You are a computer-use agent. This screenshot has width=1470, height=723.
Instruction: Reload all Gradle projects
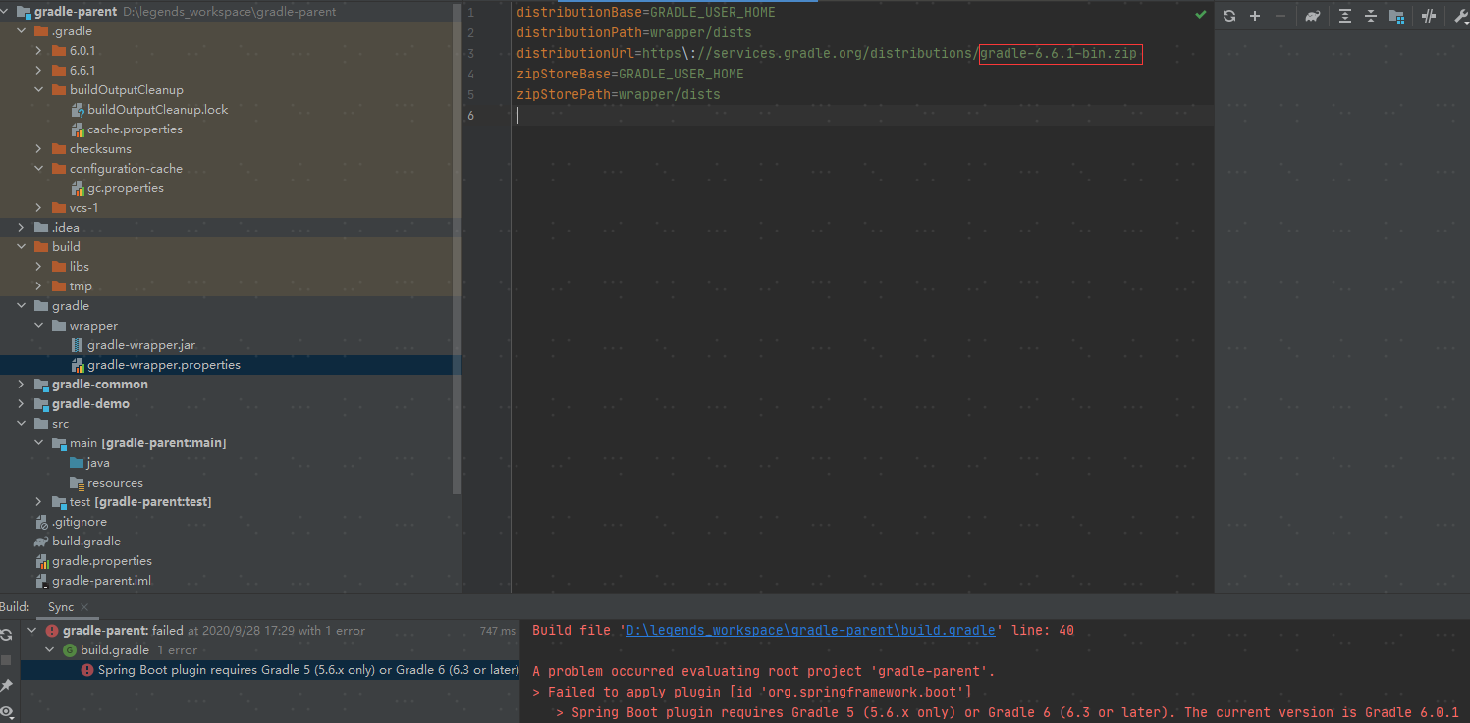[x=1229, y=16]
